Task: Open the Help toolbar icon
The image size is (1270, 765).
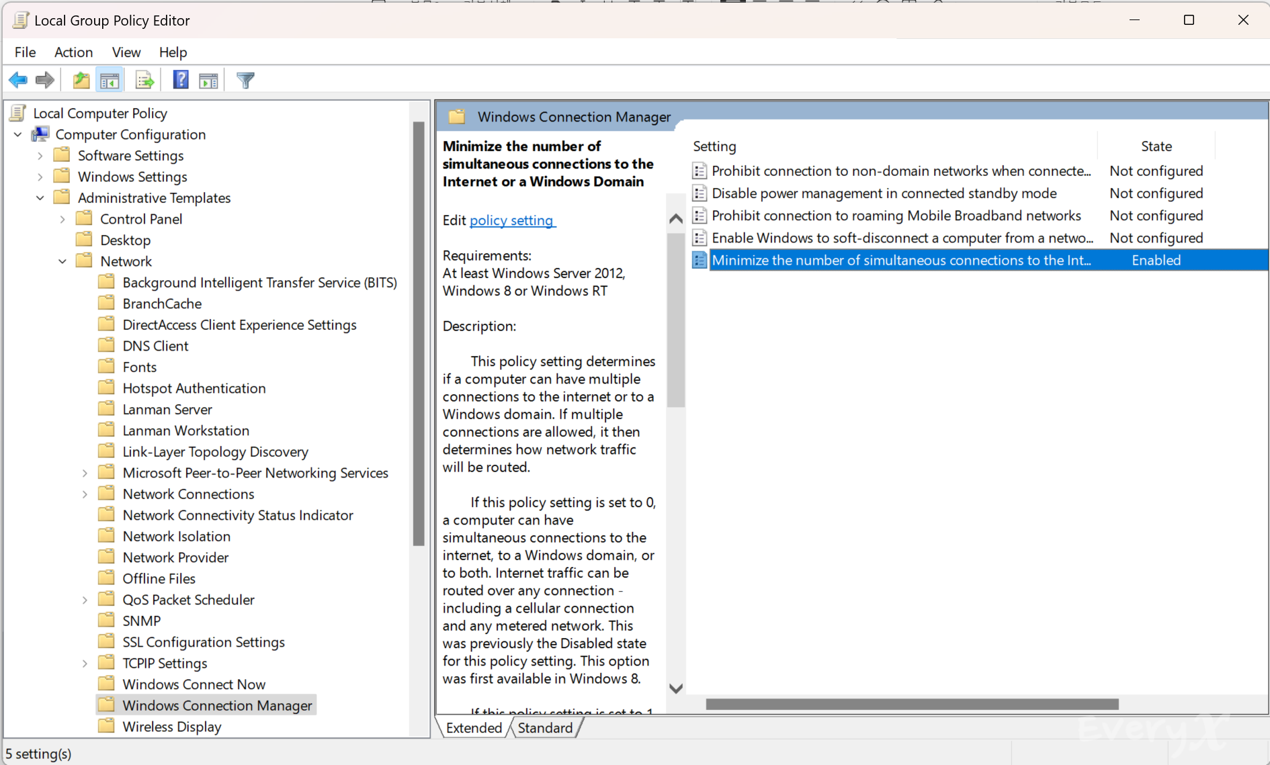Action: click(x=181, y=80)
